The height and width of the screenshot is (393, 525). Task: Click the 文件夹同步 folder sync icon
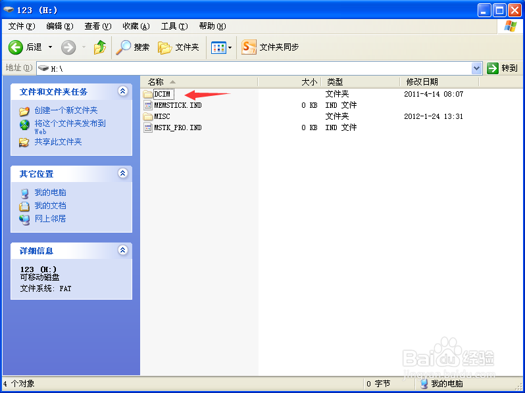coord(249,47)
